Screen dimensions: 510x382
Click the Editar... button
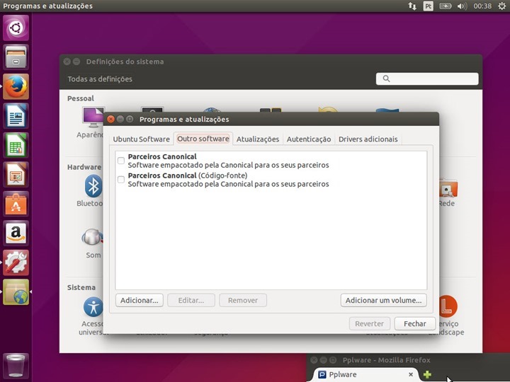coord(191,300)
